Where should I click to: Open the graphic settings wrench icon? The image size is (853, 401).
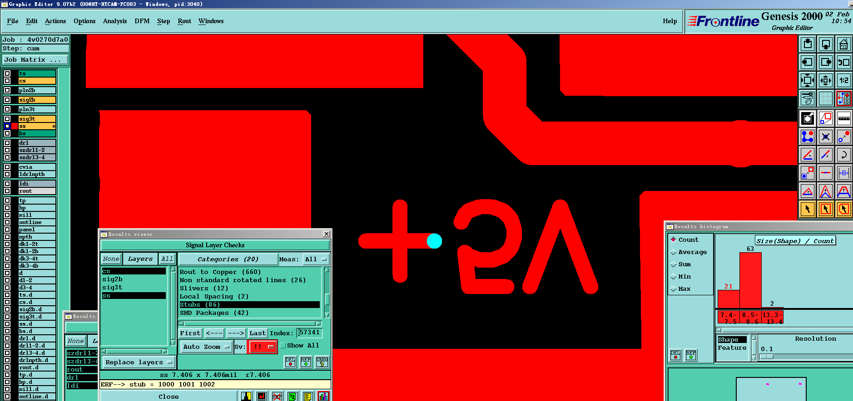tap(808, 98)
